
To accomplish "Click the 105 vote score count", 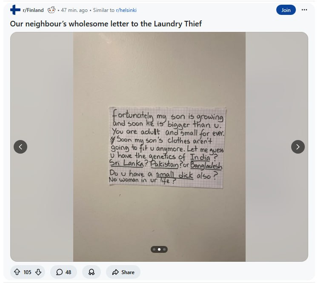I will (27, 272).
